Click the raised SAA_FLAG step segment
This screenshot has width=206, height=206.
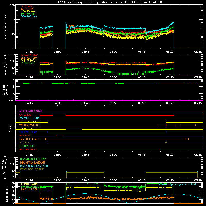point(59,135)
